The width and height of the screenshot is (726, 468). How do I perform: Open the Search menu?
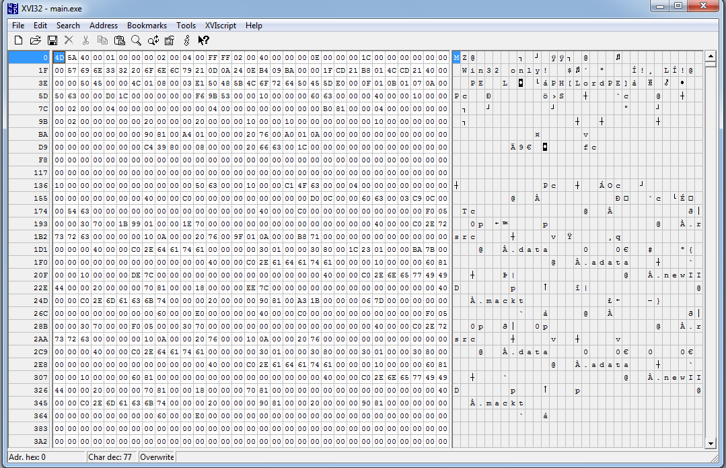tap(68, 26)
